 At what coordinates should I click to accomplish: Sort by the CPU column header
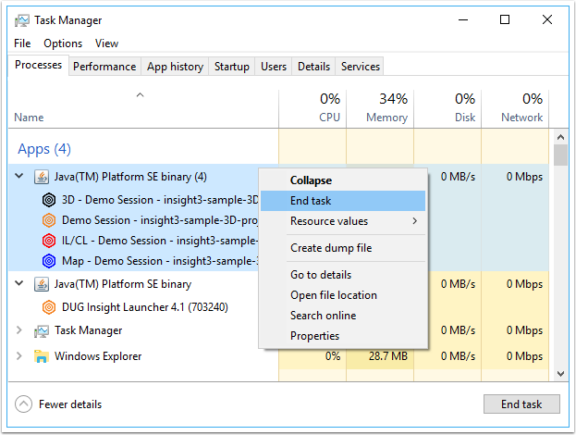pos(313,108)
